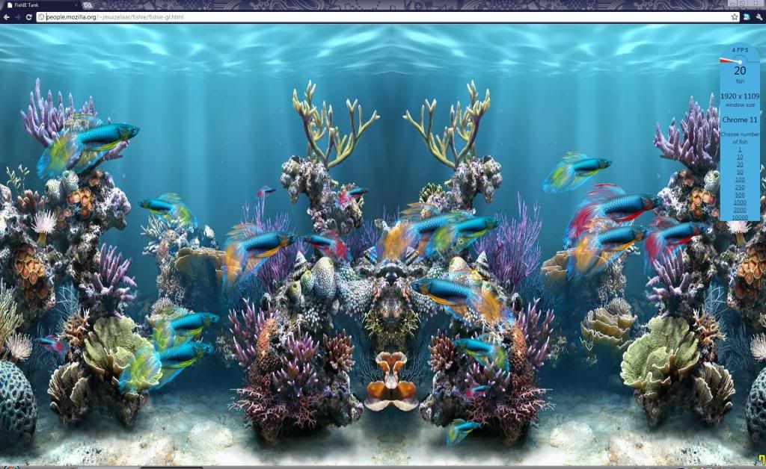Click the browser back arrow

tap(7, 16)
